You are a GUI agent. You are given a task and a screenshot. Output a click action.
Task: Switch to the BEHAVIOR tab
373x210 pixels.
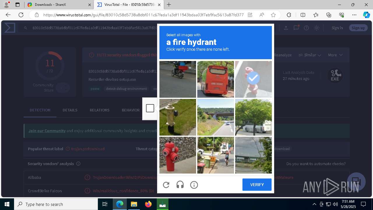(x=131, y=110)
